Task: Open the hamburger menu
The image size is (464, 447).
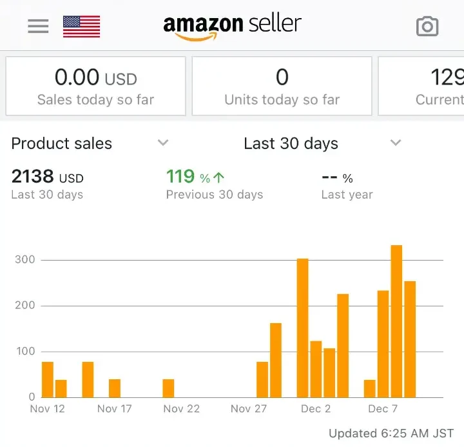Action: pyautogui.click(x=38, y=26)
